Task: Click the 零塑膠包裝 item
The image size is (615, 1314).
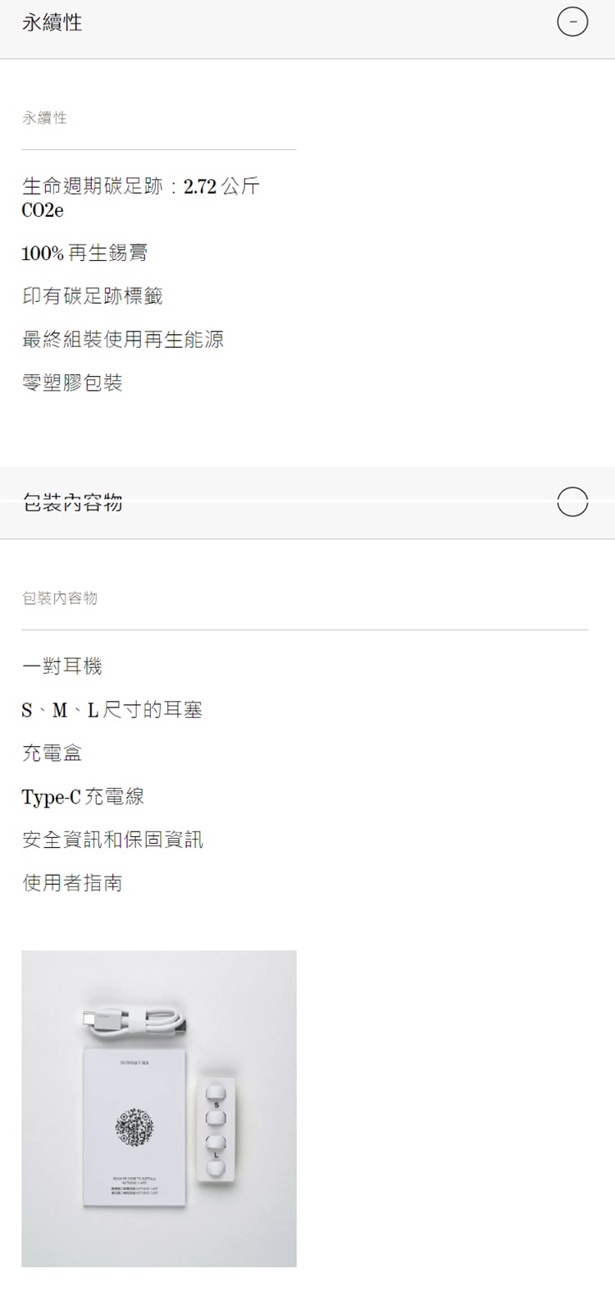Action: tap(72, 382)
